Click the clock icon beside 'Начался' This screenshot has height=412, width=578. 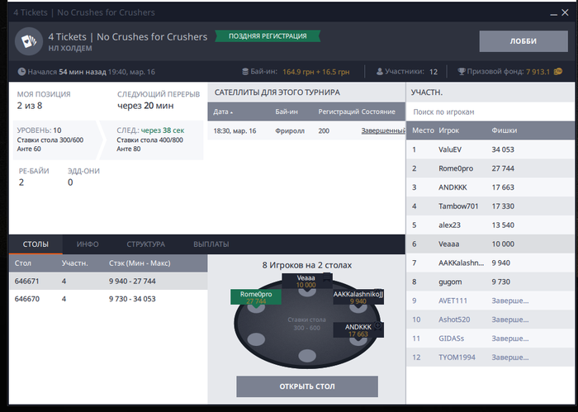pyautogui.click(x=21, y=72)
